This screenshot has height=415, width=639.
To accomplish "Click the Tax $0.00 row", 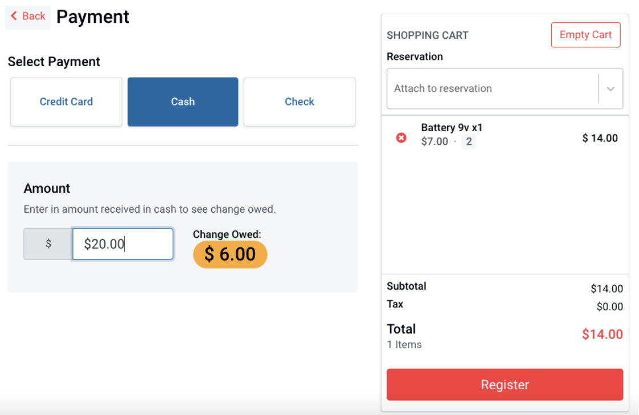I will (504, 305).
